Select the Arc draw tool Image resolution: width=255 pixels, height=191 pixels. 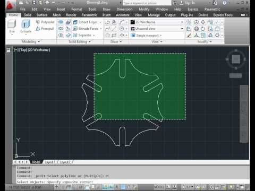122,22
